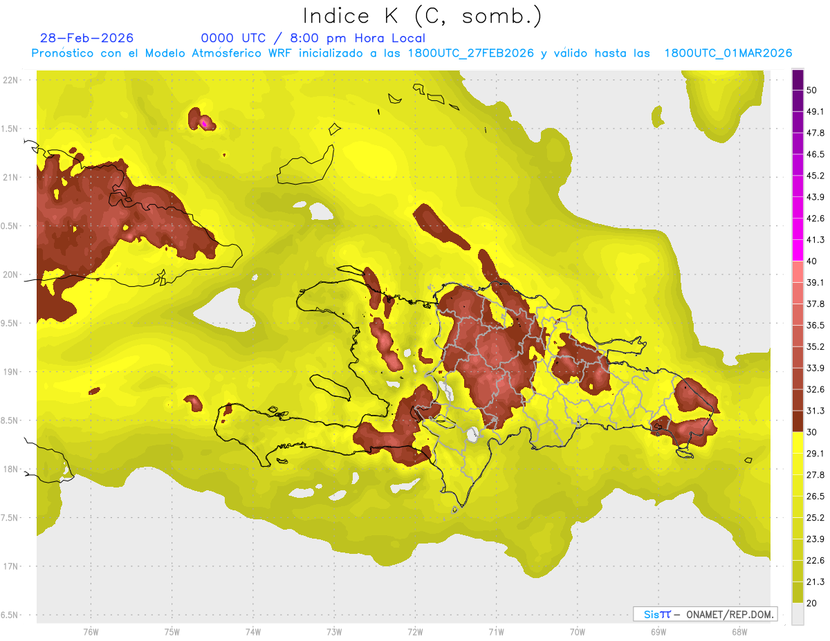Screen dimensions: 830x641
Task: Click the colorbar value "43.9"
Action: point(815,197)
